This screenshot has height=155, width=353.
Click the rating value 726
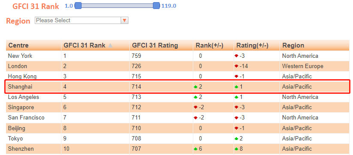(137, 66)
